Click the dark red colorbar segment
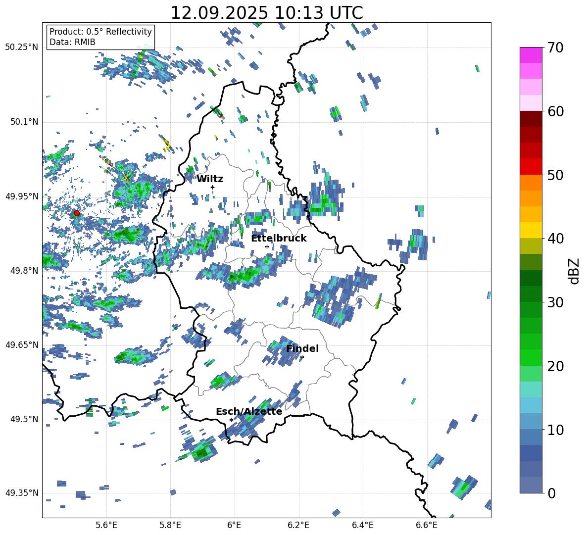Viewport: 586px width, 535px height. point(531,119)
